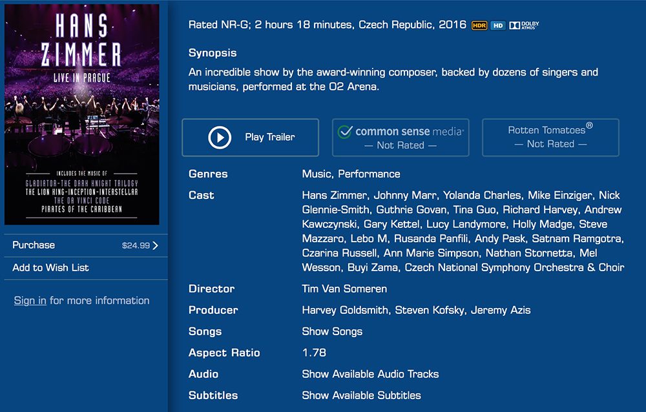Open the Purchase chevron arrow

(x=155, y=245)
